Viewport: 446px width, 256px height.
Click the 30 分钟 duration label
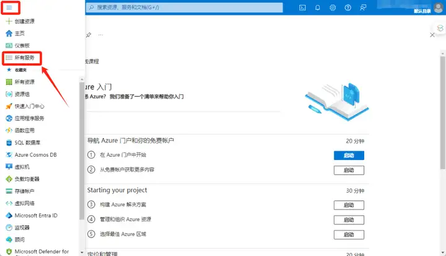(355, 190)
